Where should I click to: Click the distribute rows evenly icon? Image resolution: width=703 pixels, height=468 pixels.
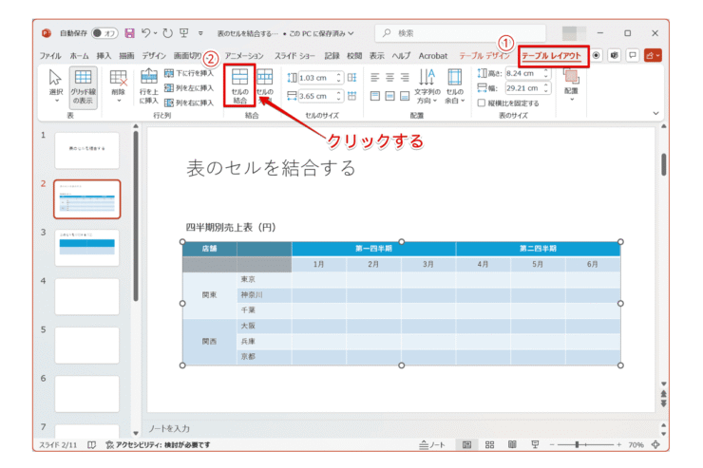pyautogui.click(x=351, y=78)
